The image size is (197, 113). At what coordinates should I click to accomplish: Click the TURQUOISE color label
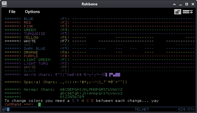click(x=35, y=34)
